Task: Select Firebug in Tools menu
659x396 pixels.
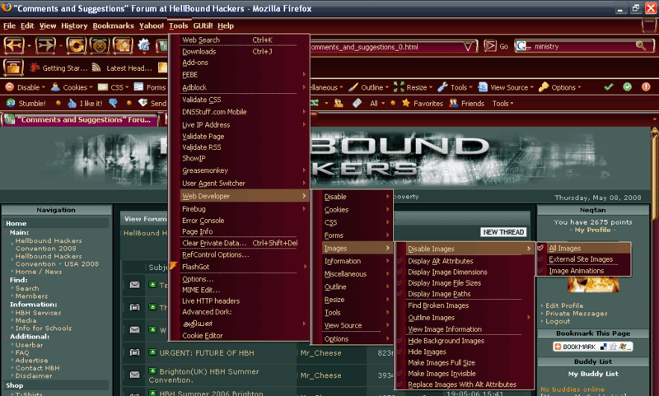Action: (239, 209)
